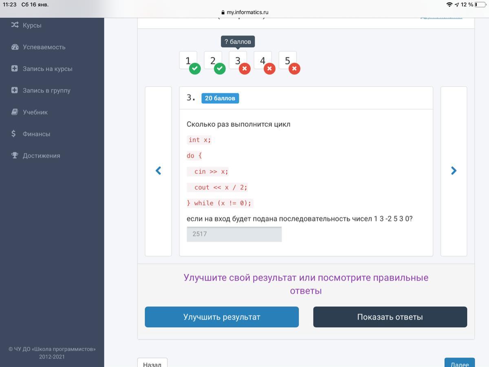Open Курсы in the sidebar
Viewport: 489px width, 367px height.
32,25
